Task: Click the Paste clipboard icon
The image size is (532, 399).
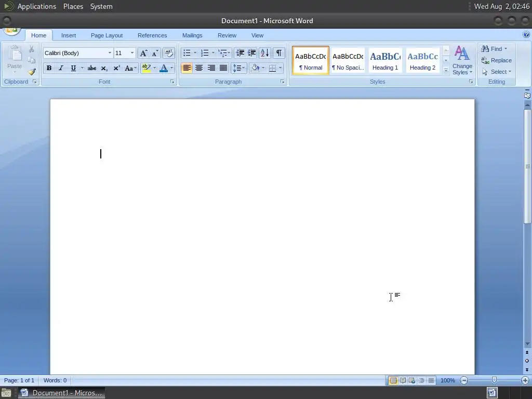Action: 15,54
